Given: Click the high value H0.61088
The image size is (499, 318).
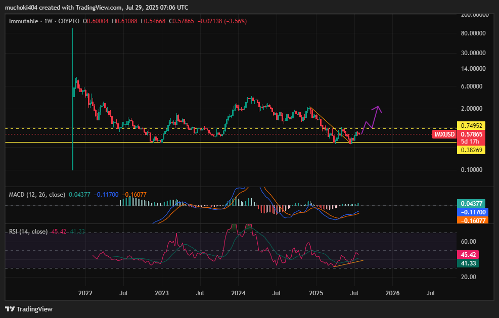Looking at the screenshot, I should (124, 21).
